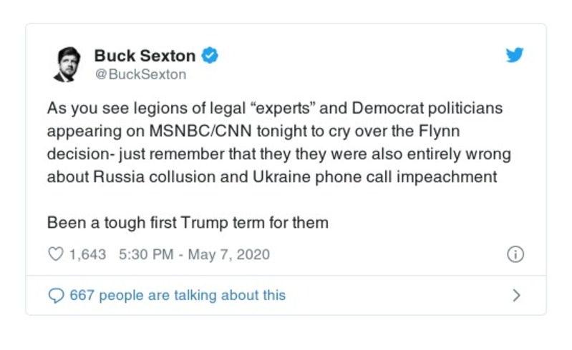Like the tweet with the heart icon

[55, 254]
